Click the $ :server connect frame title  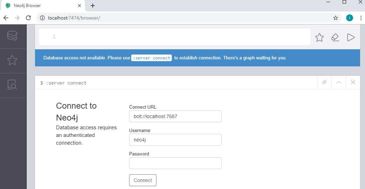click(x=63, y=83)
